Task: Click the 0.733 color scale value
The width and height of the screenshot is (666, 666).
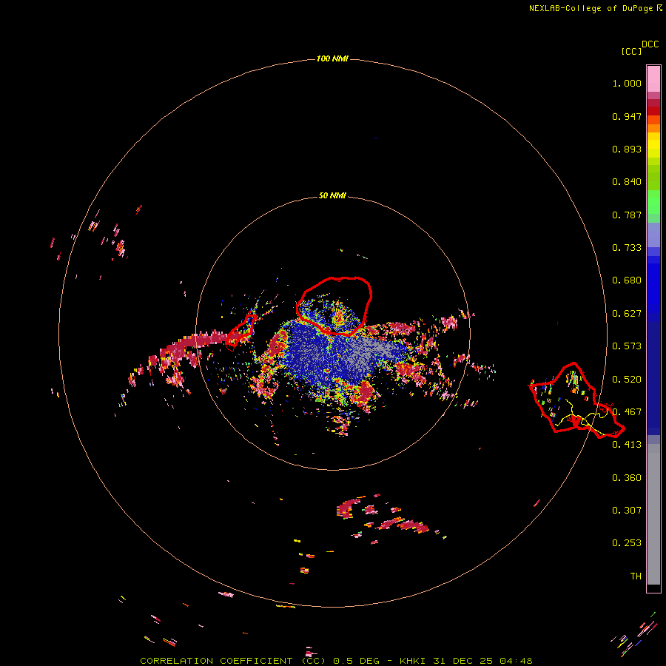Action: (627, 248)
